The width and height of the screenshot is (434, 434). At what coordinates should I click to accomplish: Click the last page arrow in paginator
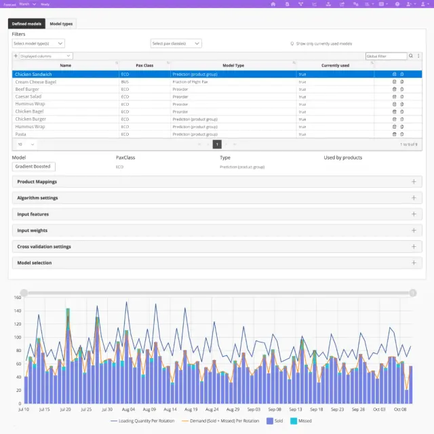235,144
